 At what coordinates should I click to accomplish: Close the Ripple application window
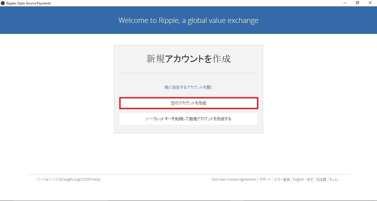tap(370, 3)
